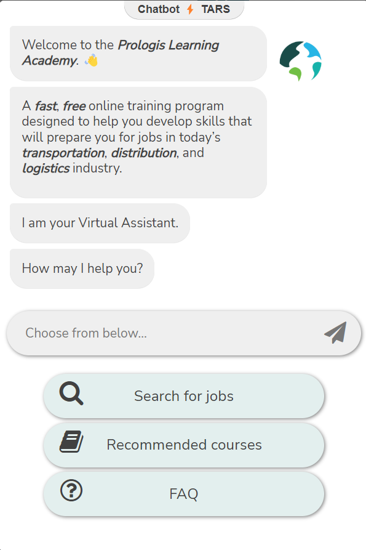Click the waving hand emoji
Screen dimensions: 366x550
(x=92, y=60)
